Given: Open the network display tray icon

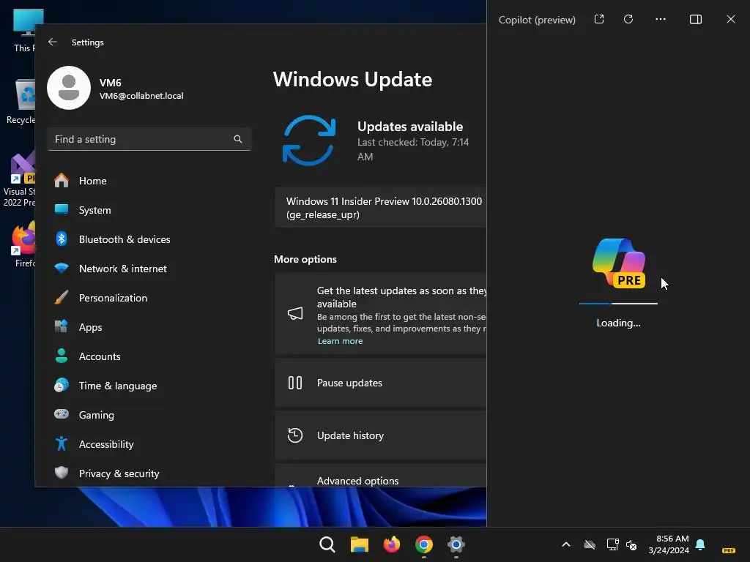Looking at the screenshot, I should (613, 544).
